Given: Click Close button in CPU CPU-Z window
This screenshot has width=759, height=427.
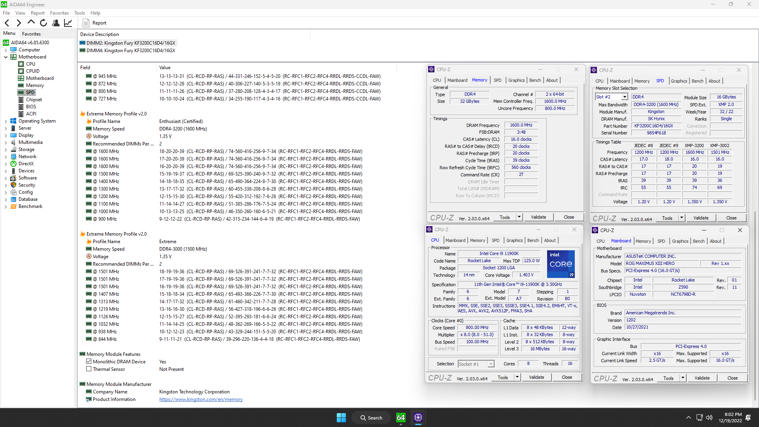Looking at the screenshot, I should click(567, 377).
